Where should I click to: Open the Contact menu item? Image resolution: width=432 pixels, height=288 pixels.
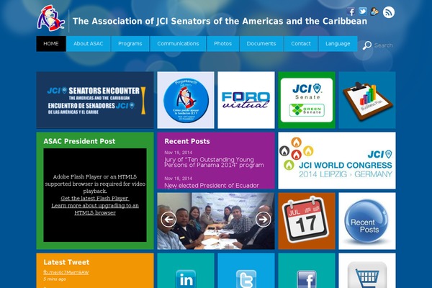pyautogui.click(x=301, y=43)
